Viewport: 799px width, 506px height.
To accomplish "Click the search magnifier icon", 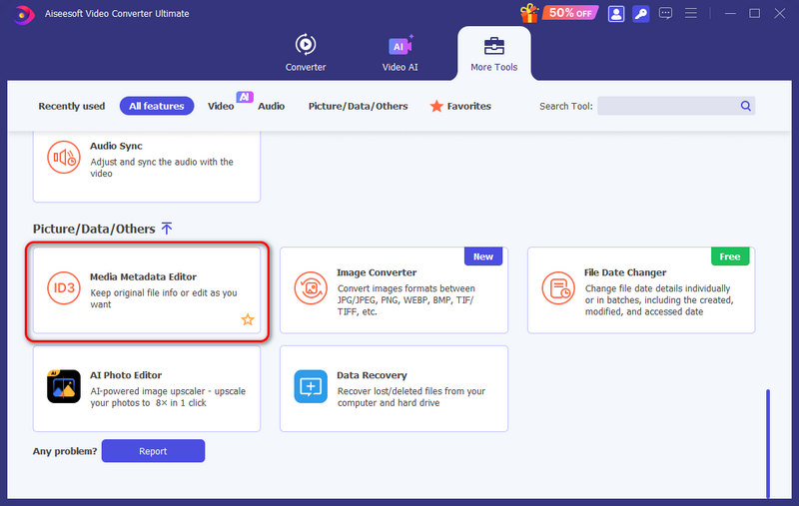I will [x=745, y=106].
